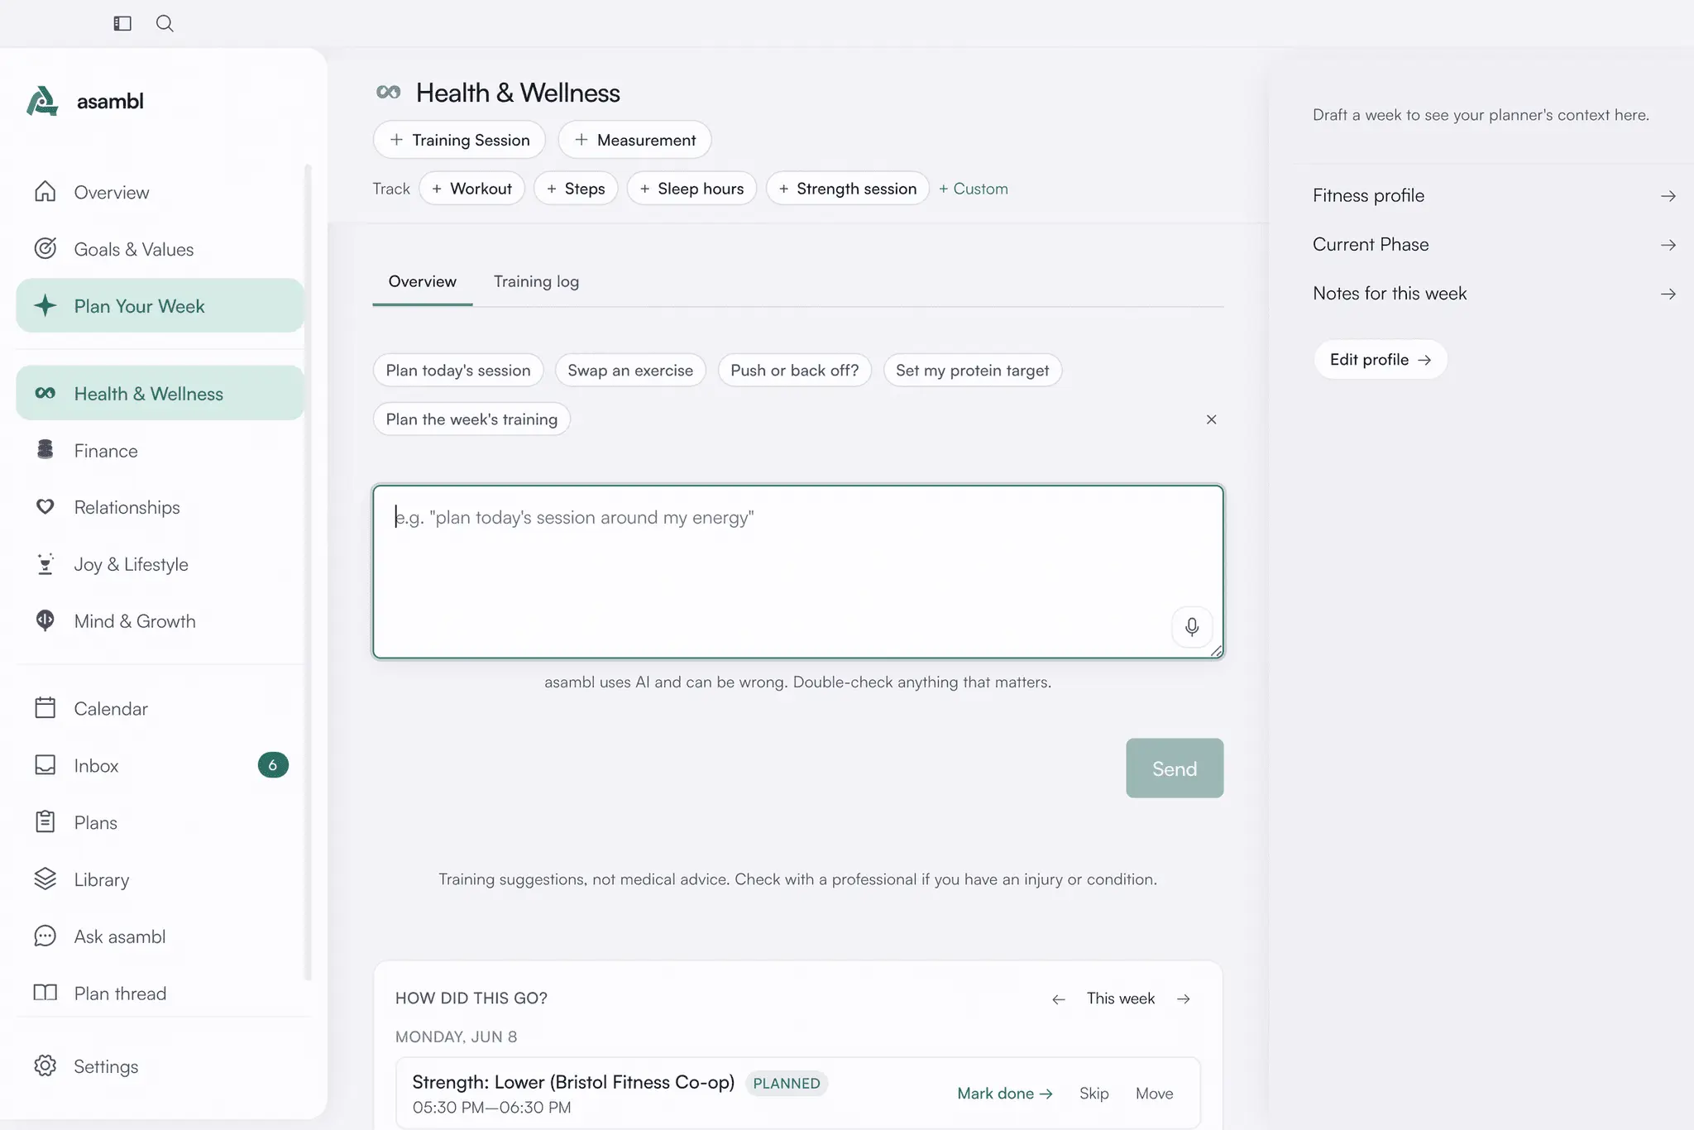Open Goals & Values target icon

pyautogui.click(x=45, y=249)
